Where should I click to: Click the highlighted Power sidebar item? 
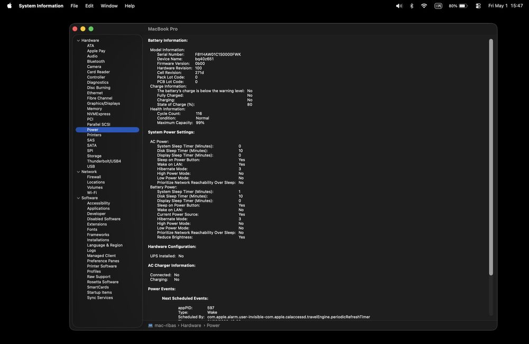107,130
